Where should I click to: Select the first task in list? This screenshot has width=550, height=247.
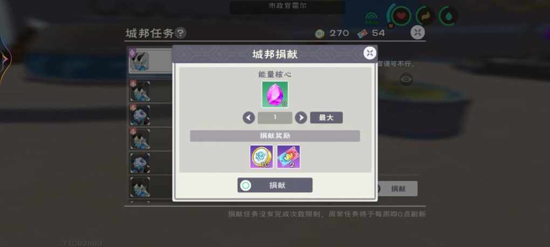click(151, 61)
